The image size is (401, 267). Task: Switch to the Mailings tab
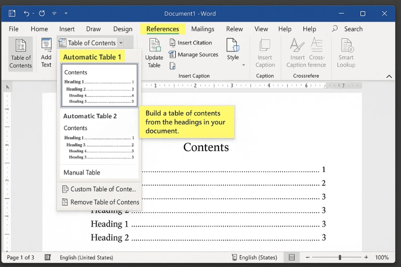tap(203, 28)
